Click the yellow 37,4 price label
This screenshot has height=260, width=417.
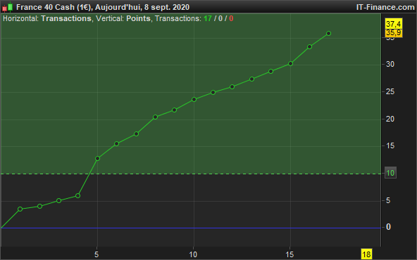tap(394, 24)
